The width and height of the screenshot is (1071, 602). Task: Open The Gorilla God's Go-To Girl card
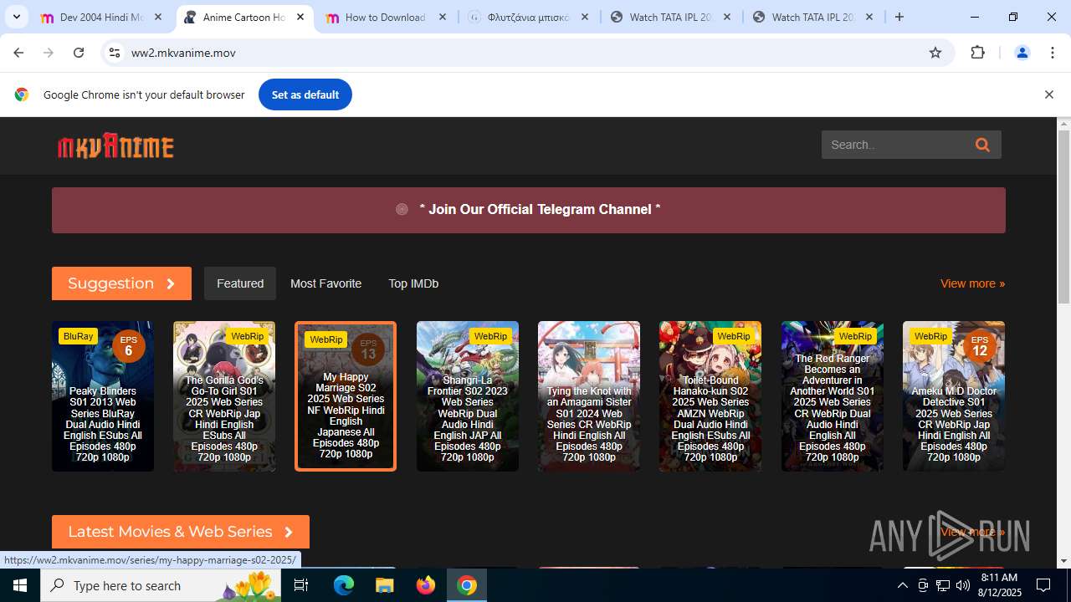(224, 396)
